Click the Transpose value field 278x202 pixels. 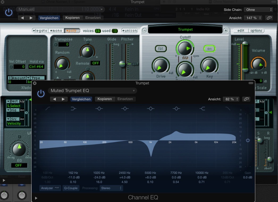coord(64,44)
